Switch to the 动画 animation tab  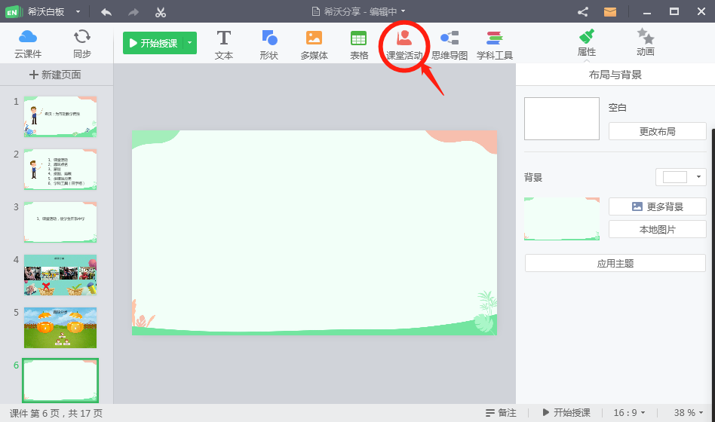[645, 43]
